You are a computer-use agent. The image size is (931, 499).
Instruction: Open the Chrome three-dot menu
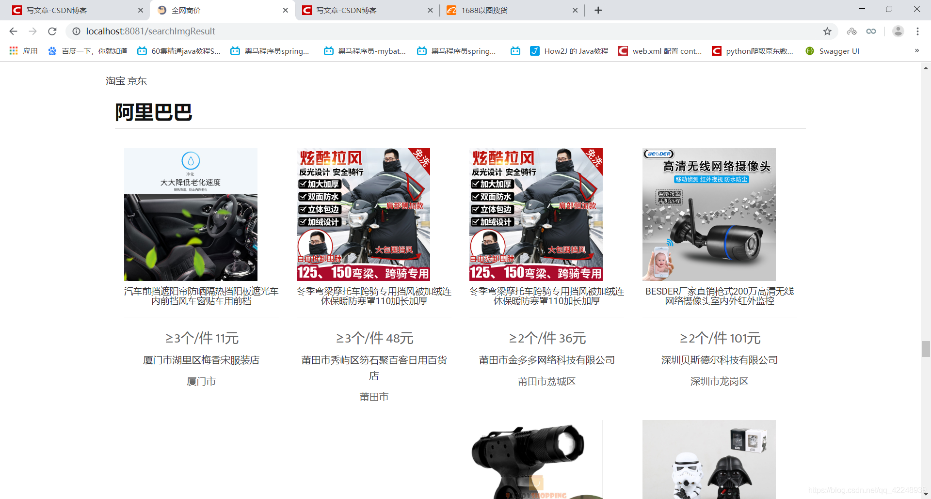(917, 31)
